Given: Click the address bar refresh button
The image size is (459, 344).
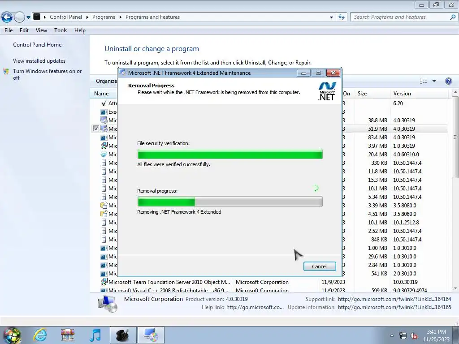Looking at the screenshot, I should coord(342,17).
